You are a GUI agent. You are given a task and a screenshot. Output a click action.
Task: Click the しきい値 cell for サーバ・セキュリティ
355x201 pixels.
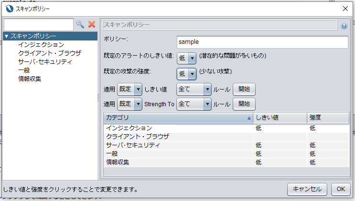[280, 145]
